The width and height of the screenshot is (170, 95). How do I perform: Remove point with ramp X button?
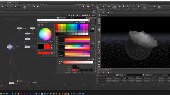(59, 61)
